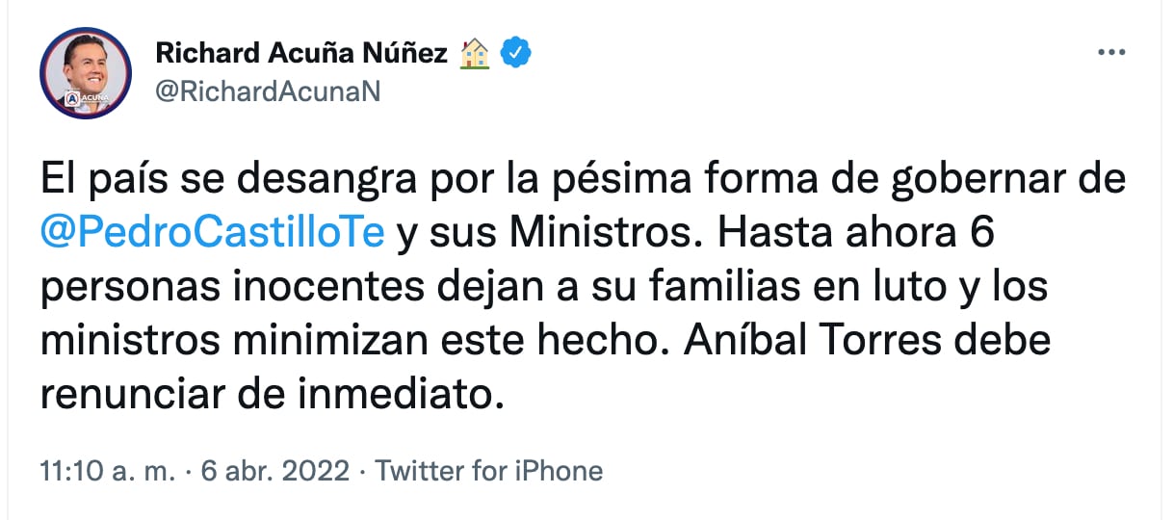Select the date 6 abr. 2022
Screen dimensions: 1173x520
273,471
